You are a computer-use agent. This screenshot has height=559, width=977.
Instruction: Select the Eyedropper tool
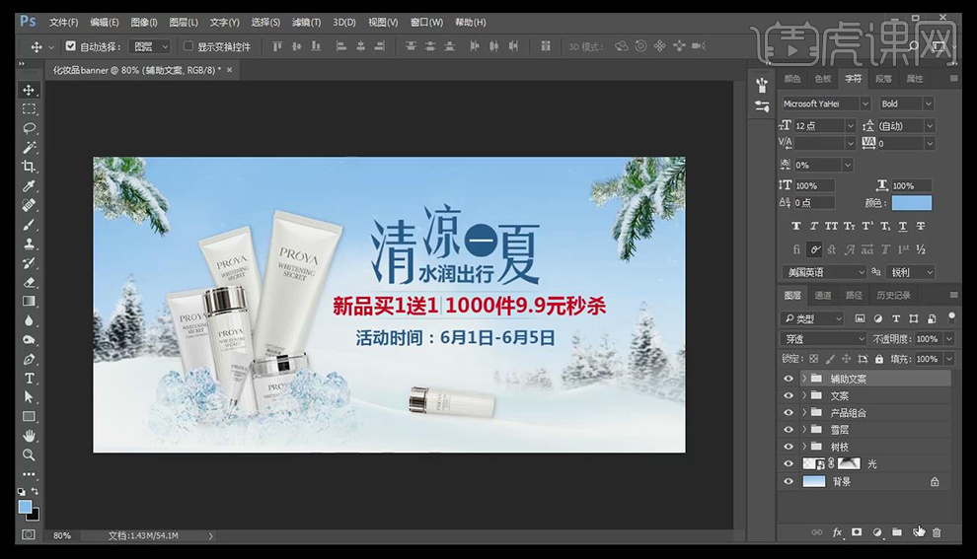click(29, 186)
